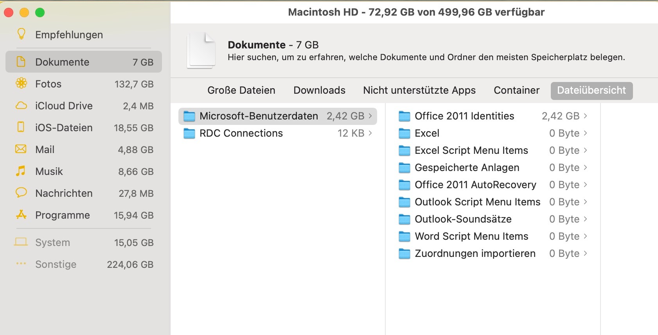Click the Nachrichten speech bubble icon

click(21, 193)
